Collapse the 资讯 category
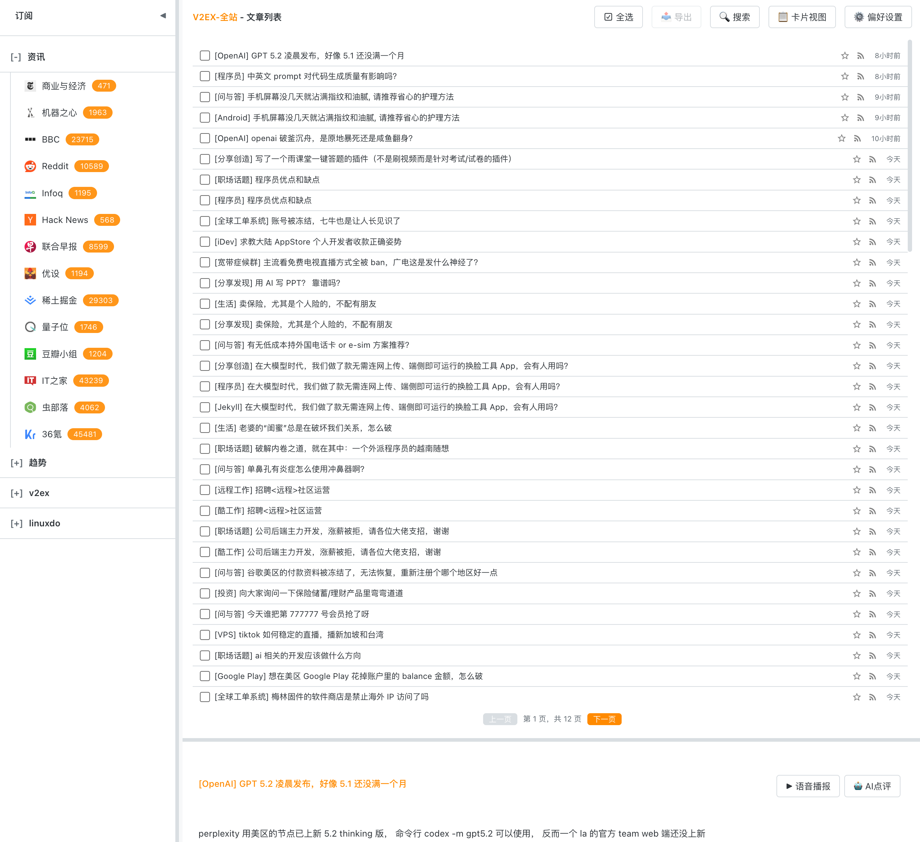 coord(16,57)
